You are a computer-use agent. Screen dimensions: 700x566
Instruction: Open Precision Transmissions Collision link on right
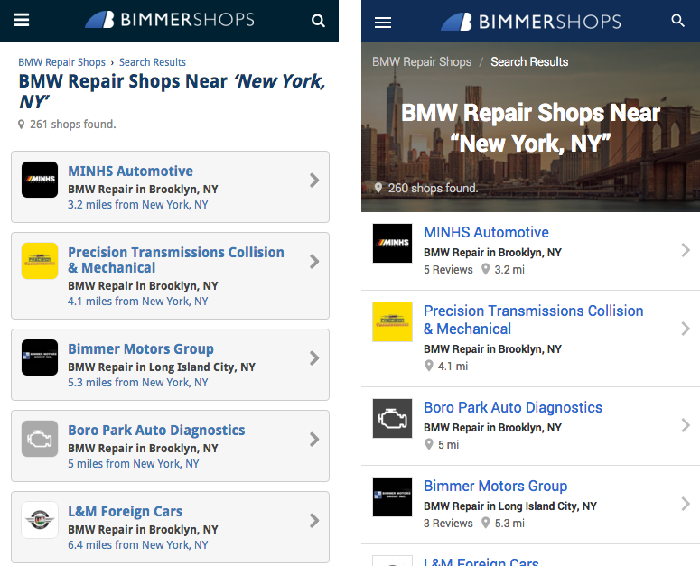click(x=534, y=320)
